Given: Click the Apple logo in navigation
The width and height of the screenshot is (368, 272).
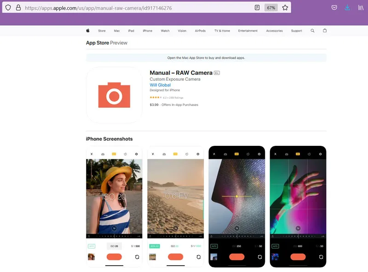Looking at the screenshot, I should click(88, 30).
